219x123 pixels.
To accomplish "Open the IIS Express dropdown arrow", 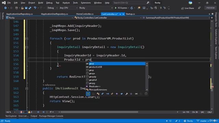I will click(128, 8).
